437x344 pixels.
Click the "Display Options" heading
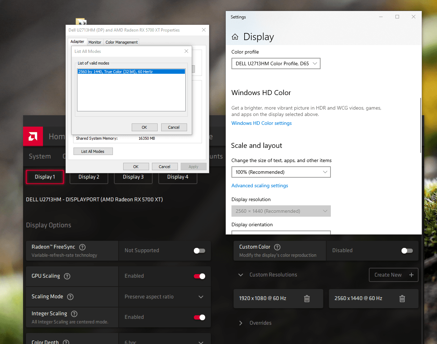(x=49, y=225)
